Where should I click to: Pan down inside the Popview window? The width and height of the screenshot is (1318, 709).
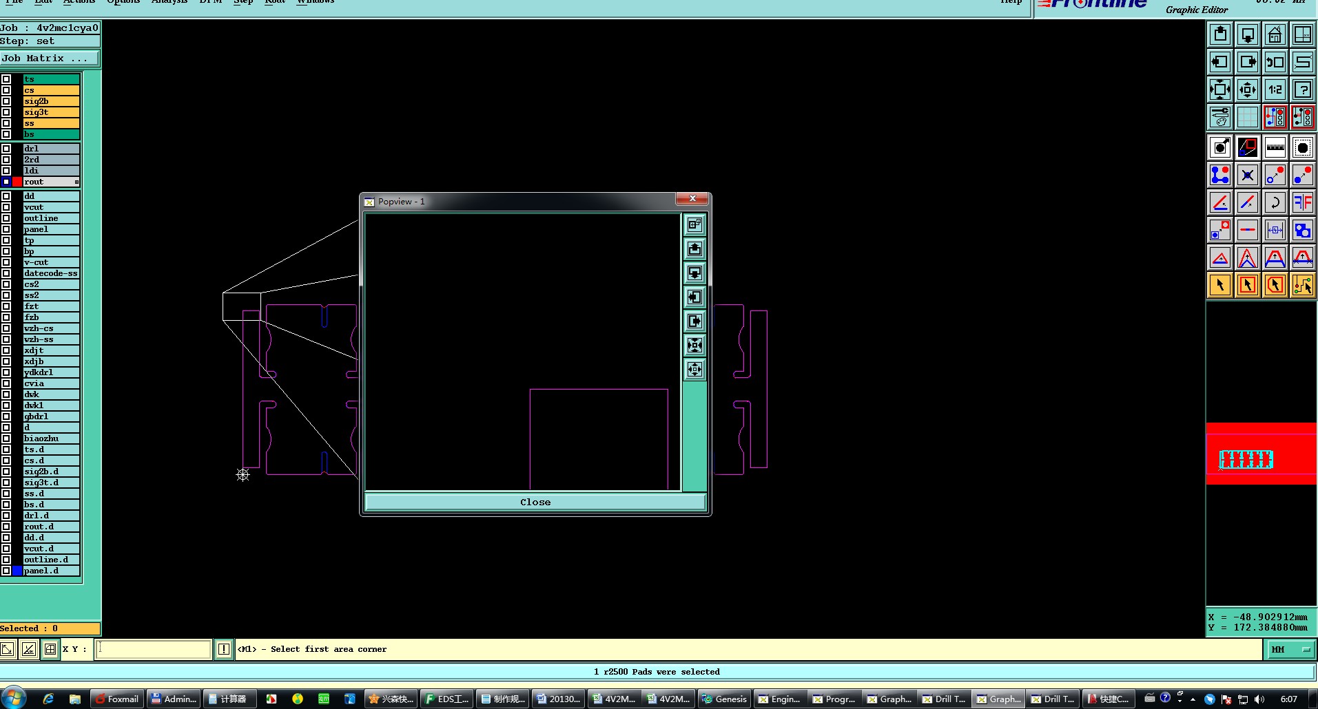(x=694, y=273)
